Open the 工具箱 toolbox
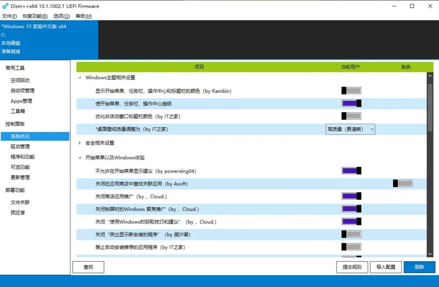The width and height of the screenshot is (439, 287). tap(18, 111)
